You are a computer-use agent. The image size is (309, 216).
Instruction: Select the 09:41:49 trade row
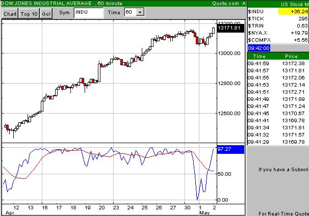278,99
